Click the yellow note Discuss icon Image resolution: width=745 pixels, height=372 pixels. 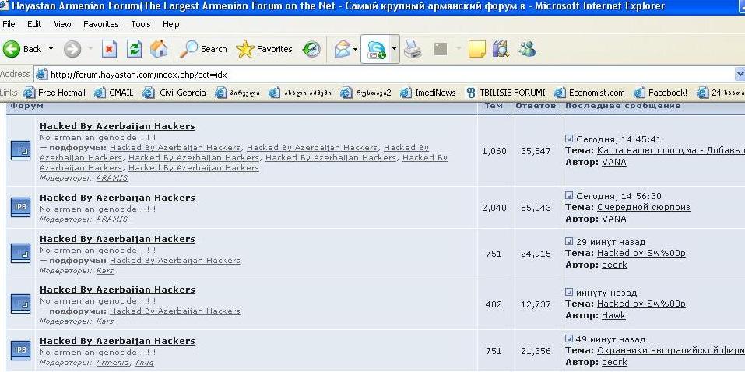pyautogui.click(x=477, y=49)
